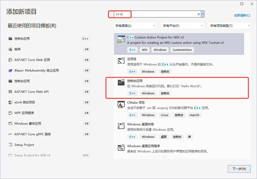Select recent template 类库
257x179 pixels.
click(49, 49)
